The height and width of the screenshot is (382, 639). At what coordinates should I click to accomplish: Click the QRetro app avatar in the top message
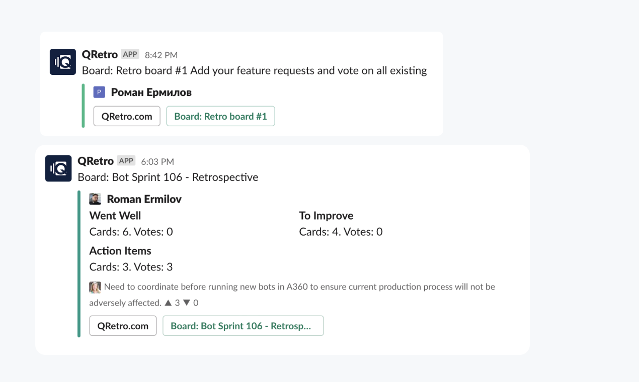coord(62,62)
